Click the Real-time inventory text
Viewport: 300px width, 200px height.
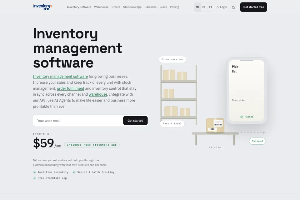coord(53,172)
